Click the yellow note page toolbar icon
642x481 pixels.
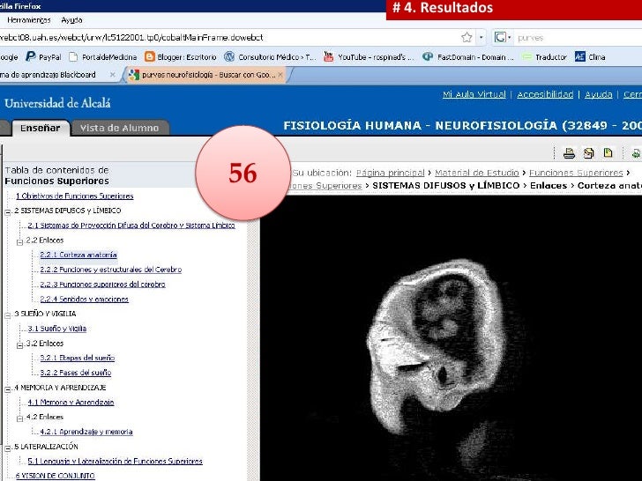(x=608, y=153)
